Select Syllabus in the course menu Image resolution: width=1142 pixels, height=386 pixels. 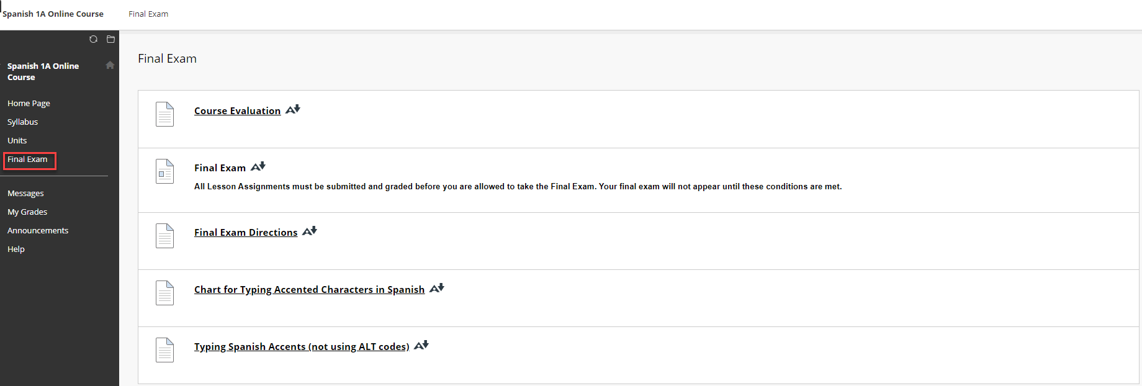tap(22, 122)
